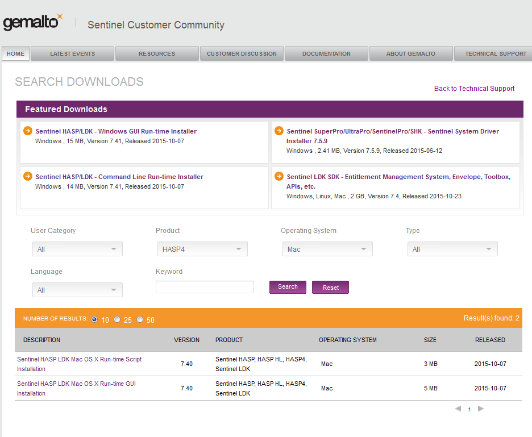Click the Reset button

[330, 287]
